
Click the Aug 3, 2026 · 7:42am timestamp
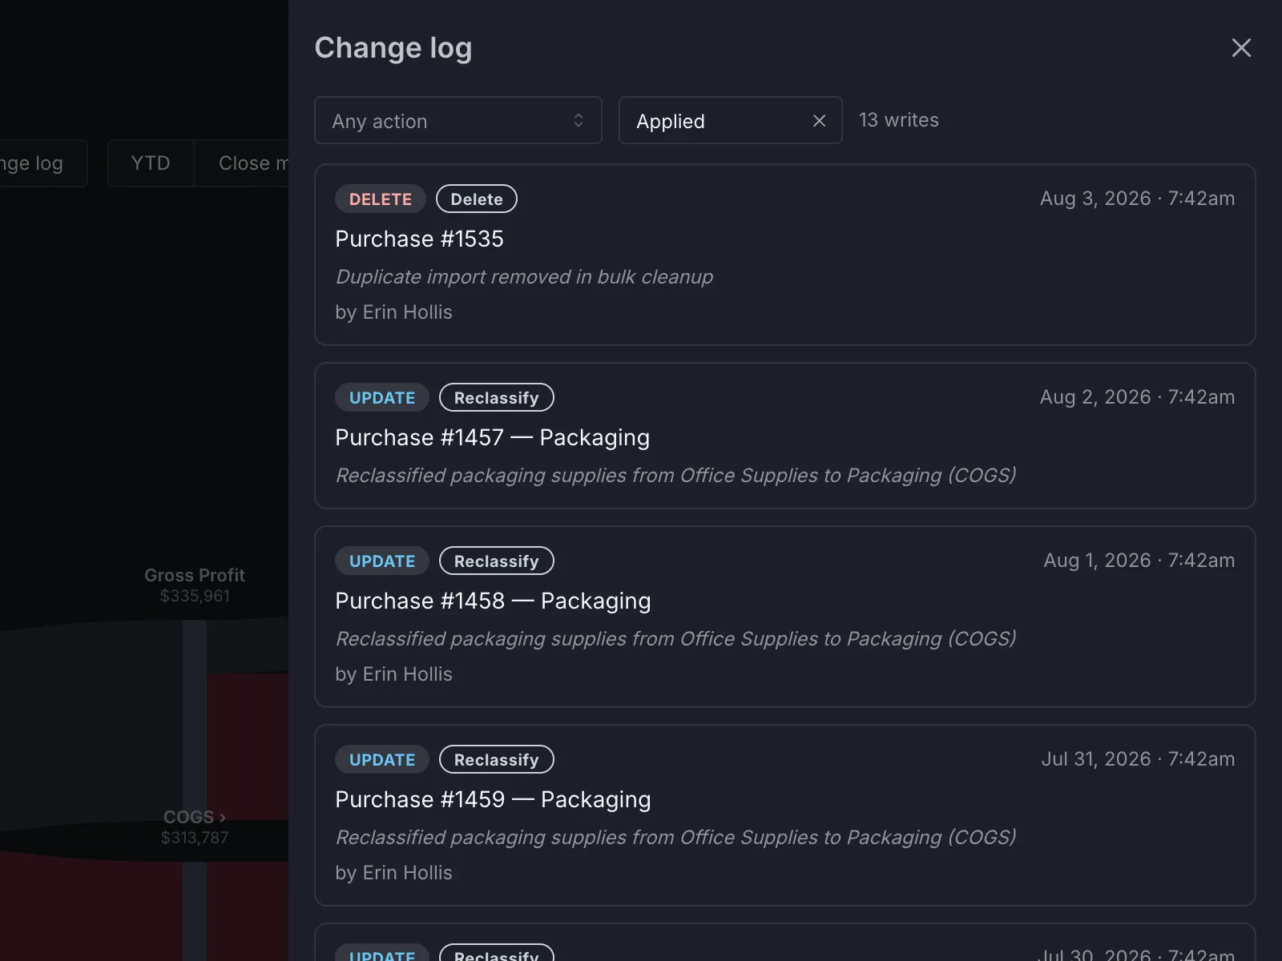tap(1137, 199)
